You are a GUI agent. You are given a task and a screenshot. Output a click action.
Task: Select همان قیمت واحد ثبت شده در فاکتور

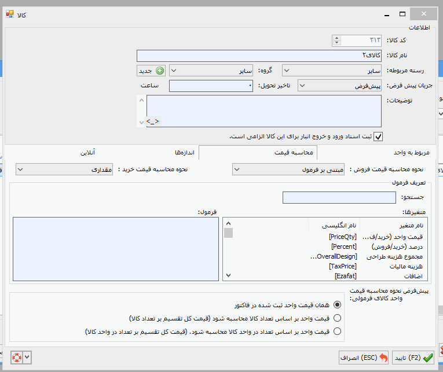click(x=338, y=304)
